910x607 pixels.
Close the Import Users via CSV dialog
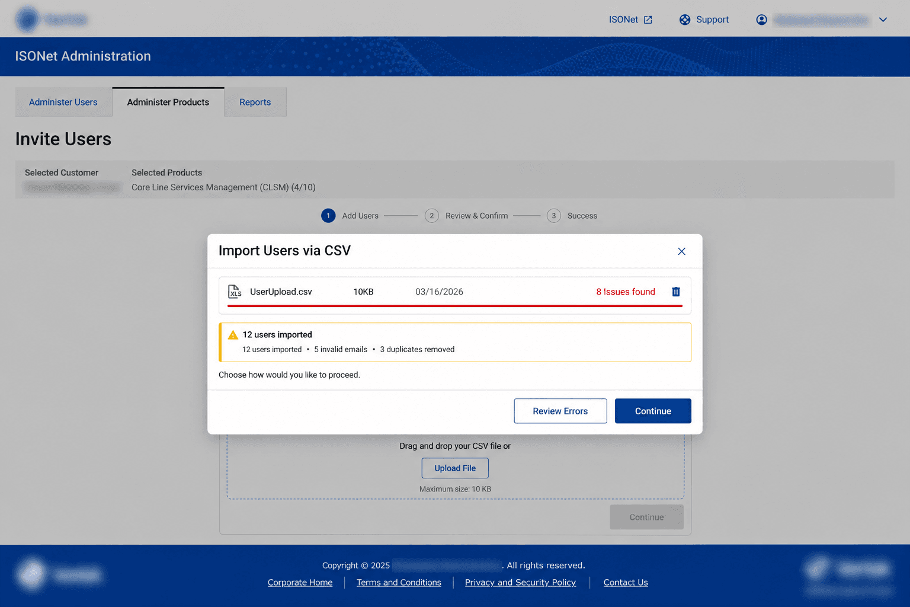[x=681, y=251]
